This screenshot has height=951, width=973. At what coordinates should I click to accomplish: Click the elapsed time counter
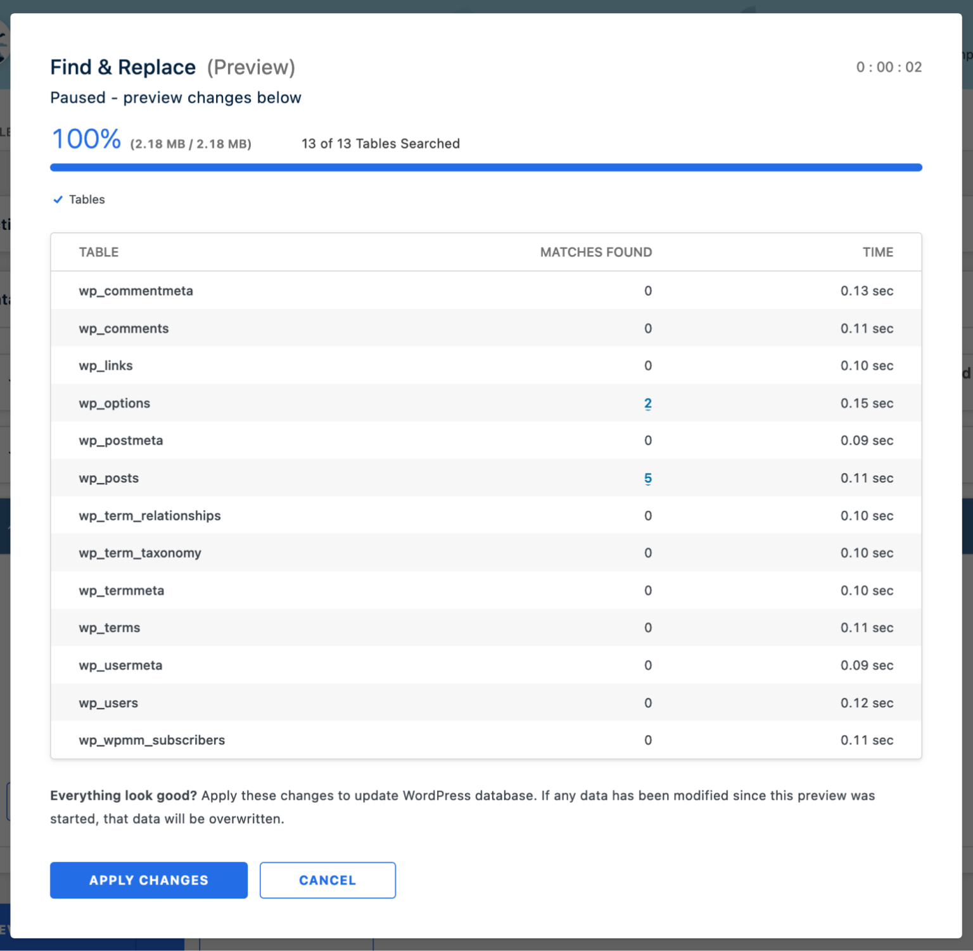coord(888,67)
